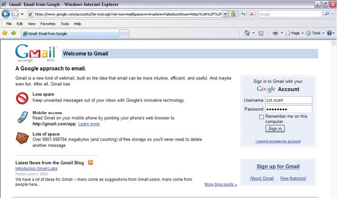
Task: Click the Print toolbar icon
Action: click(275, 33)
